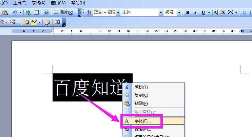The width and height of the screenshot is (252, 137).
Task: Click the style box showing 正文 + 初号
Action: (104, 12)
